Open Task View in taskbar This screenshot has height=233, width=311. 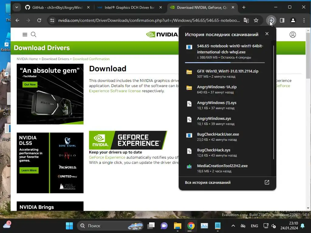coord(151,226)
